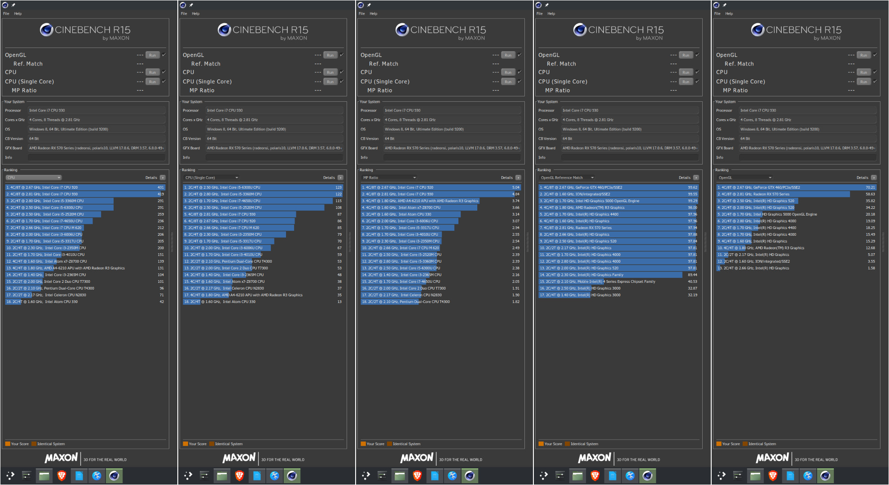Toggle CPU (Single Core) test checkbox in the CPU-ranking window

click(164, 81)
